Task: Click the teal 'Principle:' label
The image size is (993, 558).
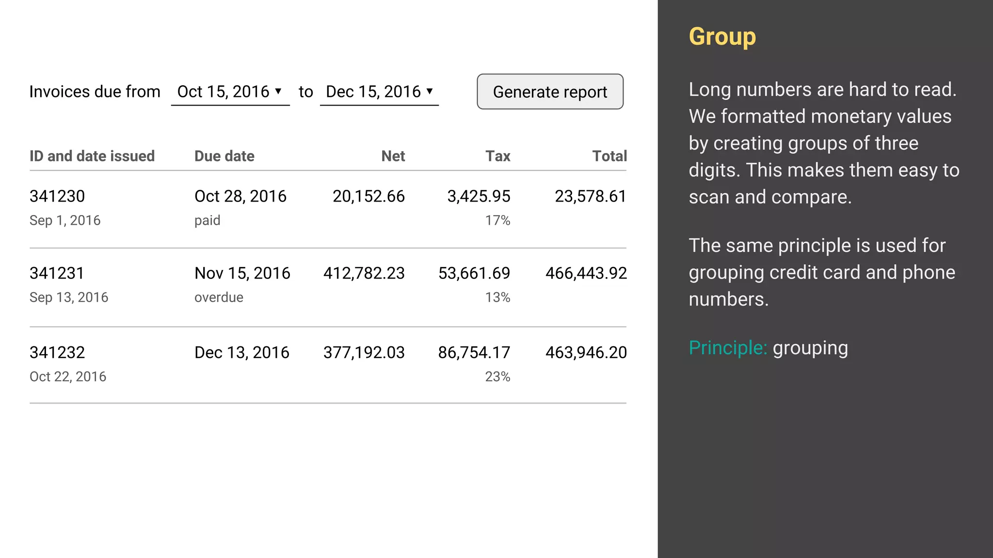Action: 728,348
